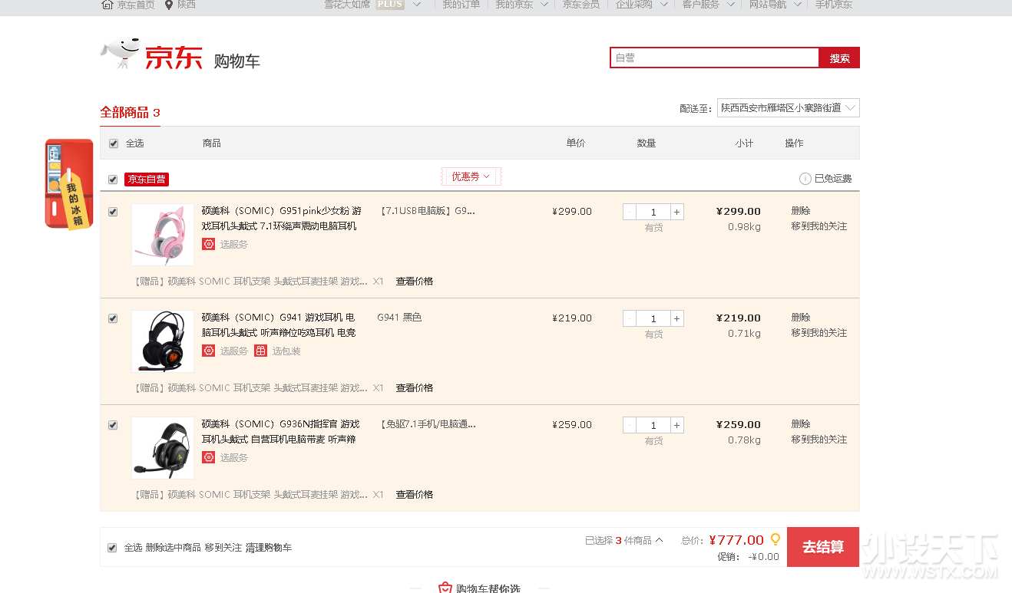Click 清理购物车 at bottom
1012x593 pixels.
click(x=269, y=548)
